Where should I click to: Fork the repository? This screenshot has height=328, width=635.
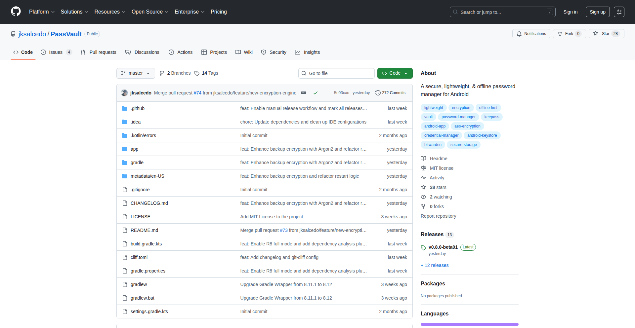pyautogui.click(x=569, y=33)
